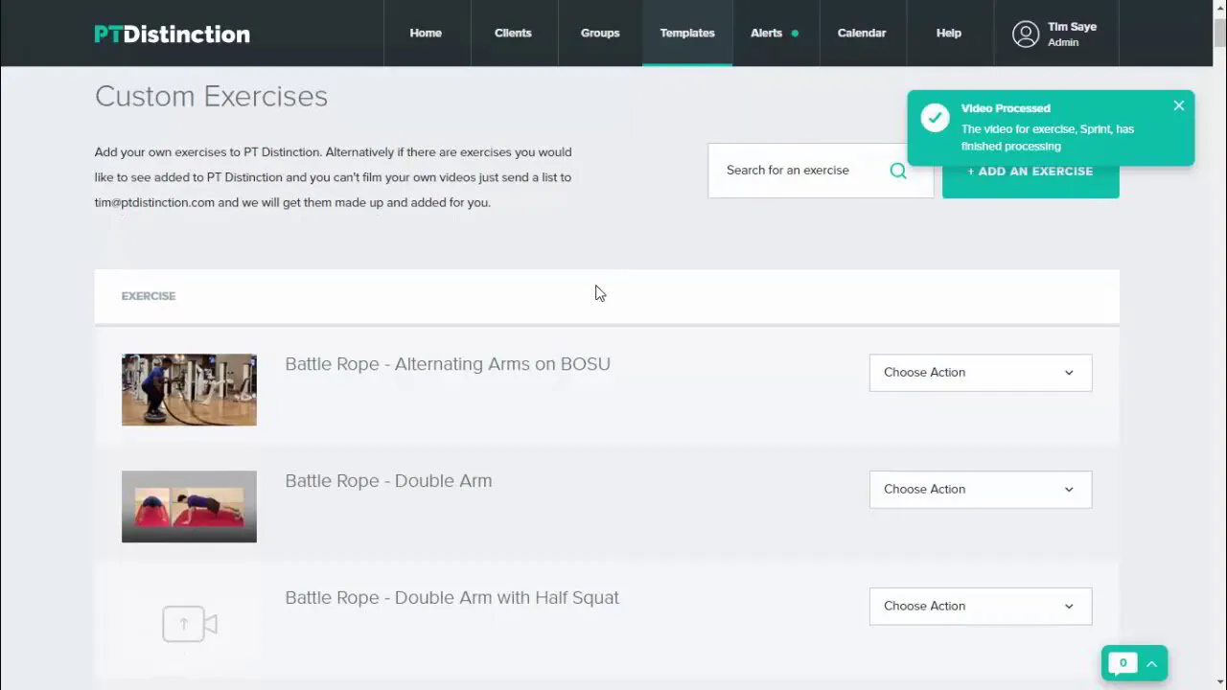This screenshot has width=1227, height=690.
Task: Click the Battle Rope Alternating Arms thumbnail
Action: [189, 389]
